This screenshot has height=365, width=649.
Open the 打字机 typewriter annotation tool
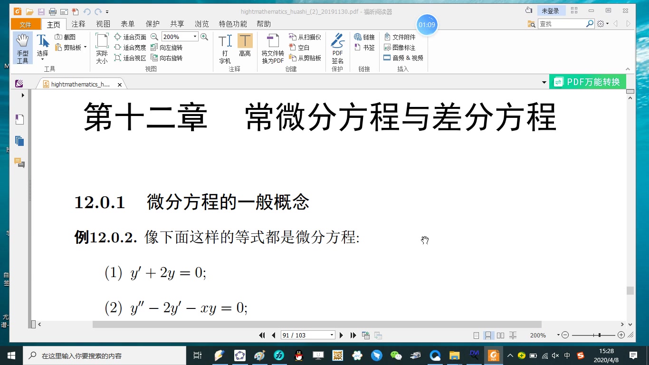click(224, 45)
